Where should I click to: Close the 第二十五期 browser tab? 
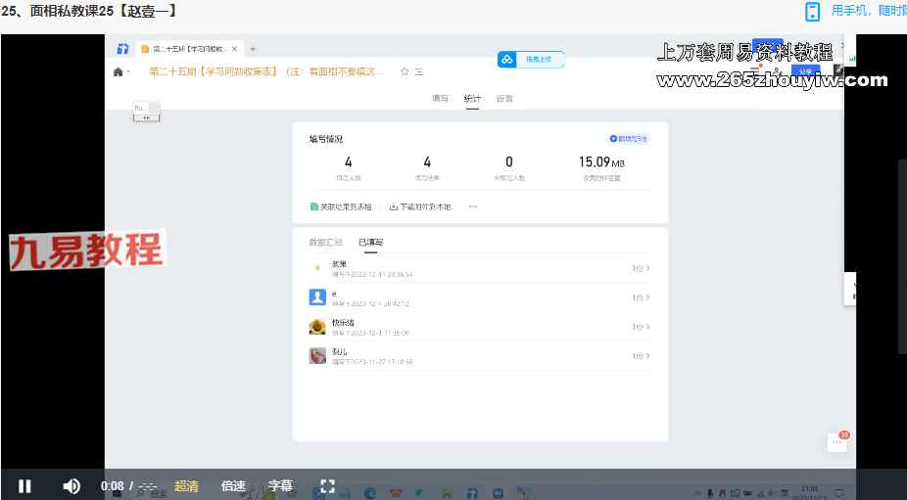click(234, 48)
